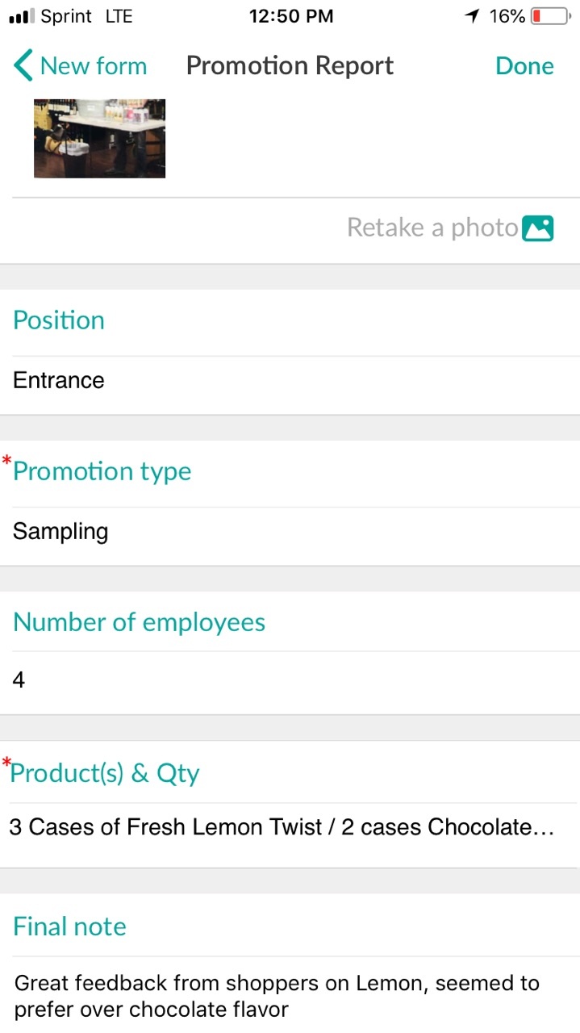Screen dimensions: 580x1033
Task: Tap Done to save the report
Action: [524, 65]
